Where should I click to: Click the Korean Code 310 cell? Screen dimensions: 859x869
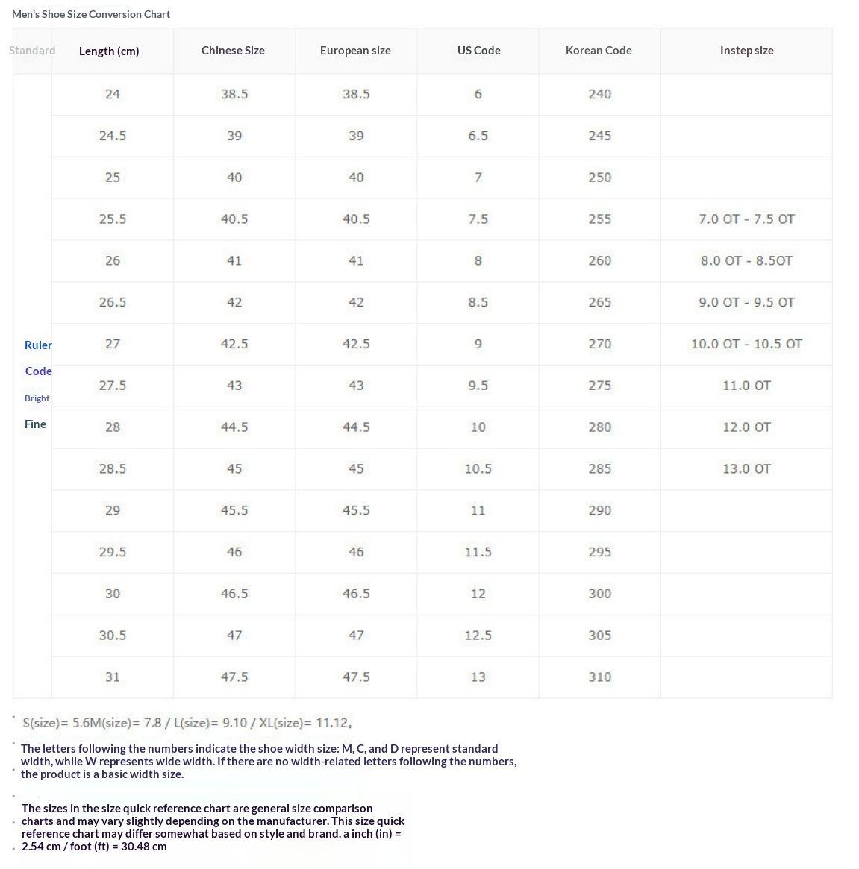599,677
